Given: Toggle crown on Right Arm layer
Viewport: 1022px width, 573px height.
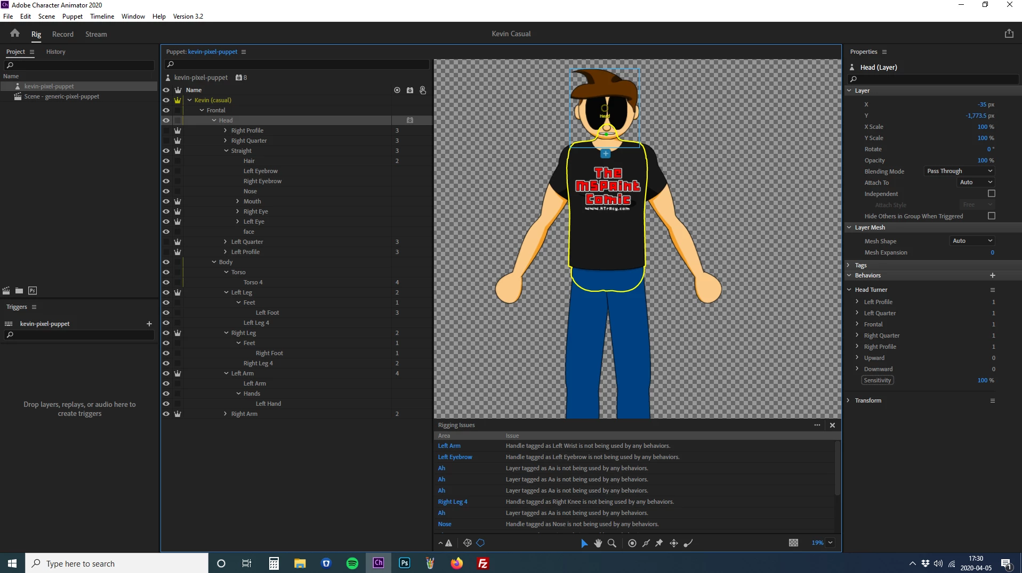Looking at the screenshot, I should 178,414.
